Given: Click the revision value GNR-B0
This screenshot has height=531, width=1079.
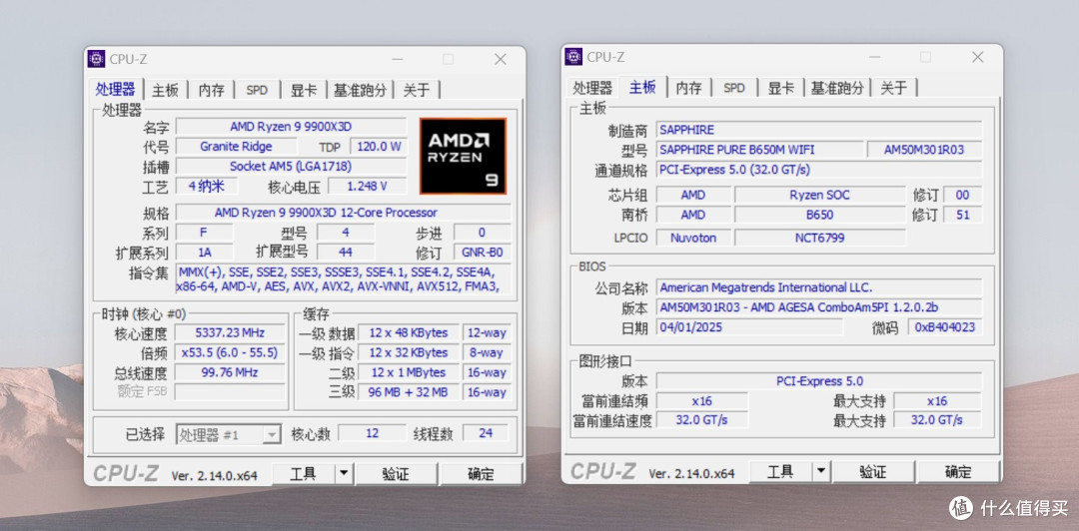Looking at the screenshot, I should tap(482, 252).
